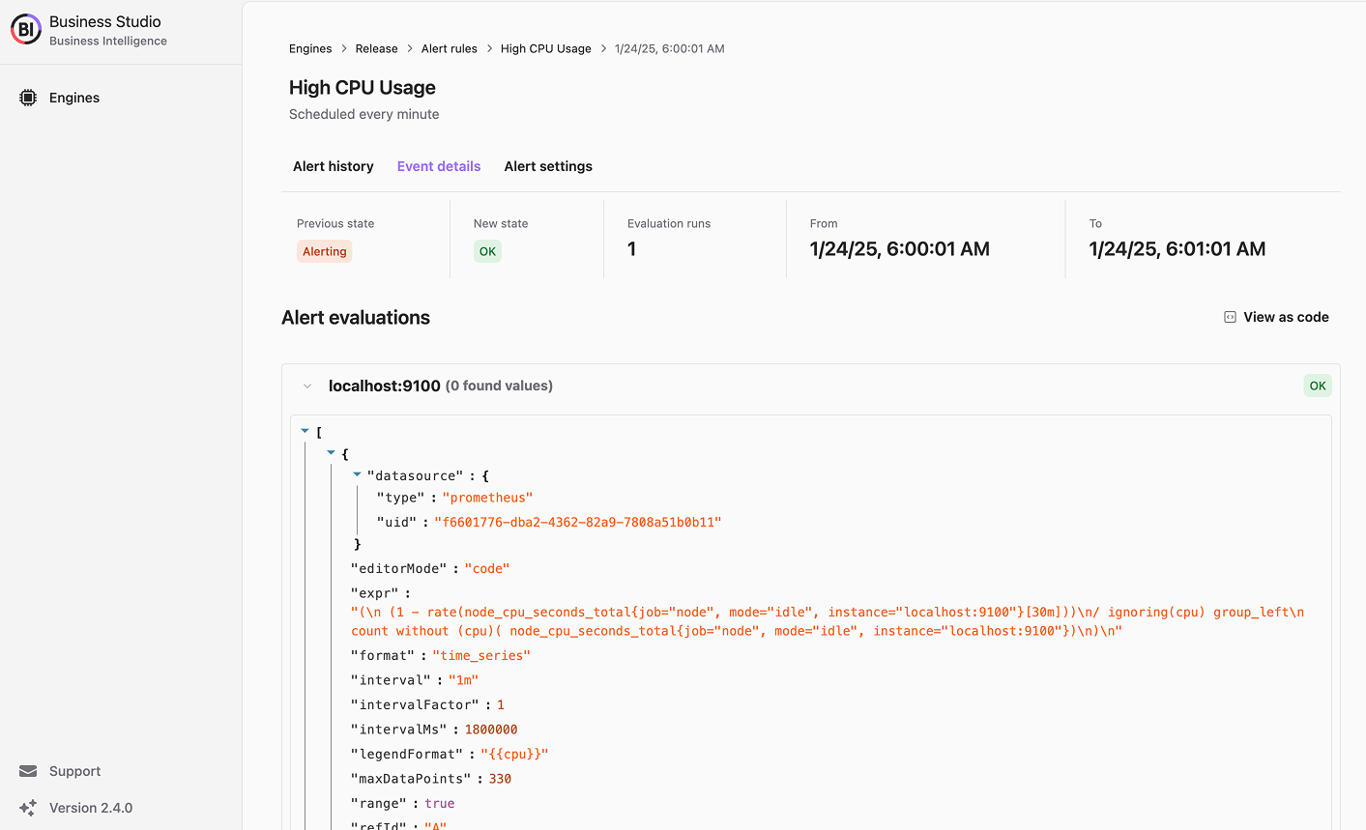This screenshot has width=1366, height=830.
Task: Click the "prometheus" type value
Action: [487, 498]
